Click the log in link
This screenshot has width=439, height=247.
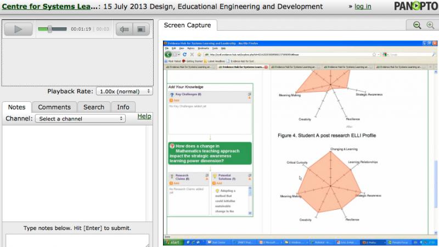[363, 7]
